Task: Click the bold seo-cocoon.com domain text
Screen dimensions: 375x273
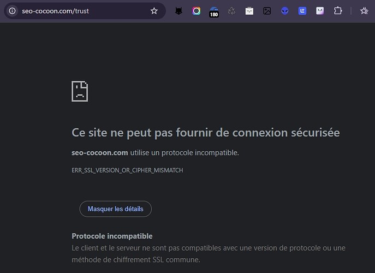Action: pos(100,152)
